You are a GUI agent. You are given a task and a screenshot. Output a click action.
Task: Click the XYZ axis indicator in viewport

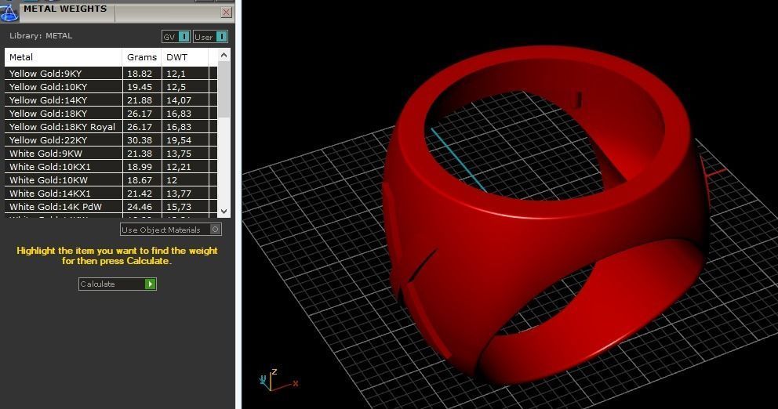pos(278,381)
